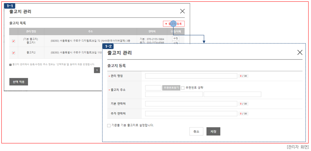
Task: Click the postal code input field
Action: coord(153,88)
